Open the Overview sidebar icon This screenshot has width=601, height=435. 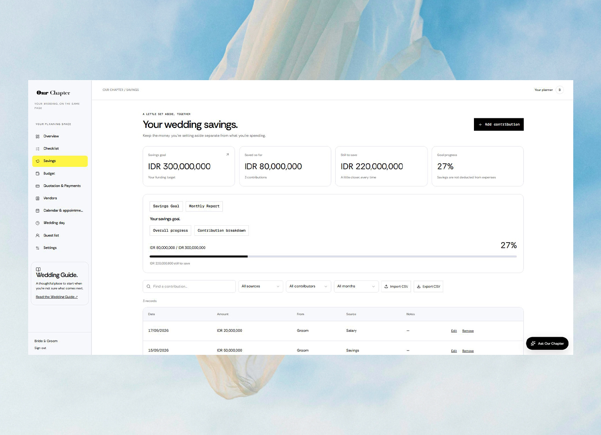coord(38,136)
